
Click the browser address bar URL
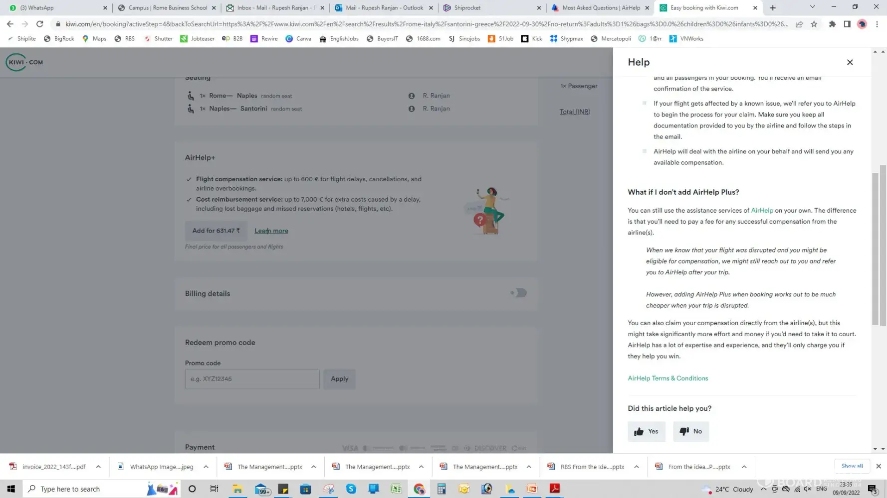[x=427, y=24]
